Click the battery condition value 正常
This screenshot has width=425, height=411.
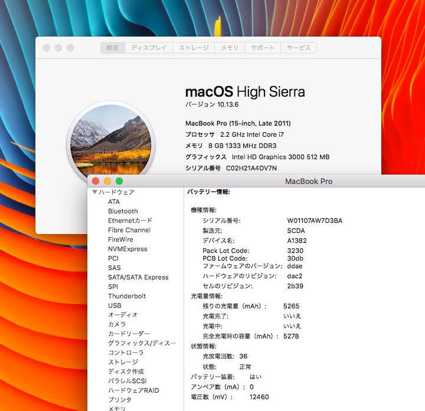[246, 367]
